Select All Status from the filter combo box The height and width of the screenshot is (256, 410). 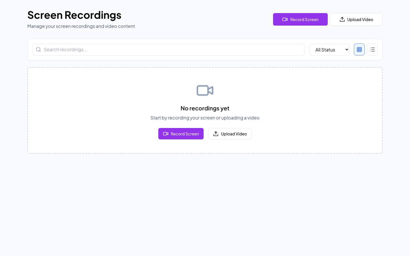(x=329, y=49)
